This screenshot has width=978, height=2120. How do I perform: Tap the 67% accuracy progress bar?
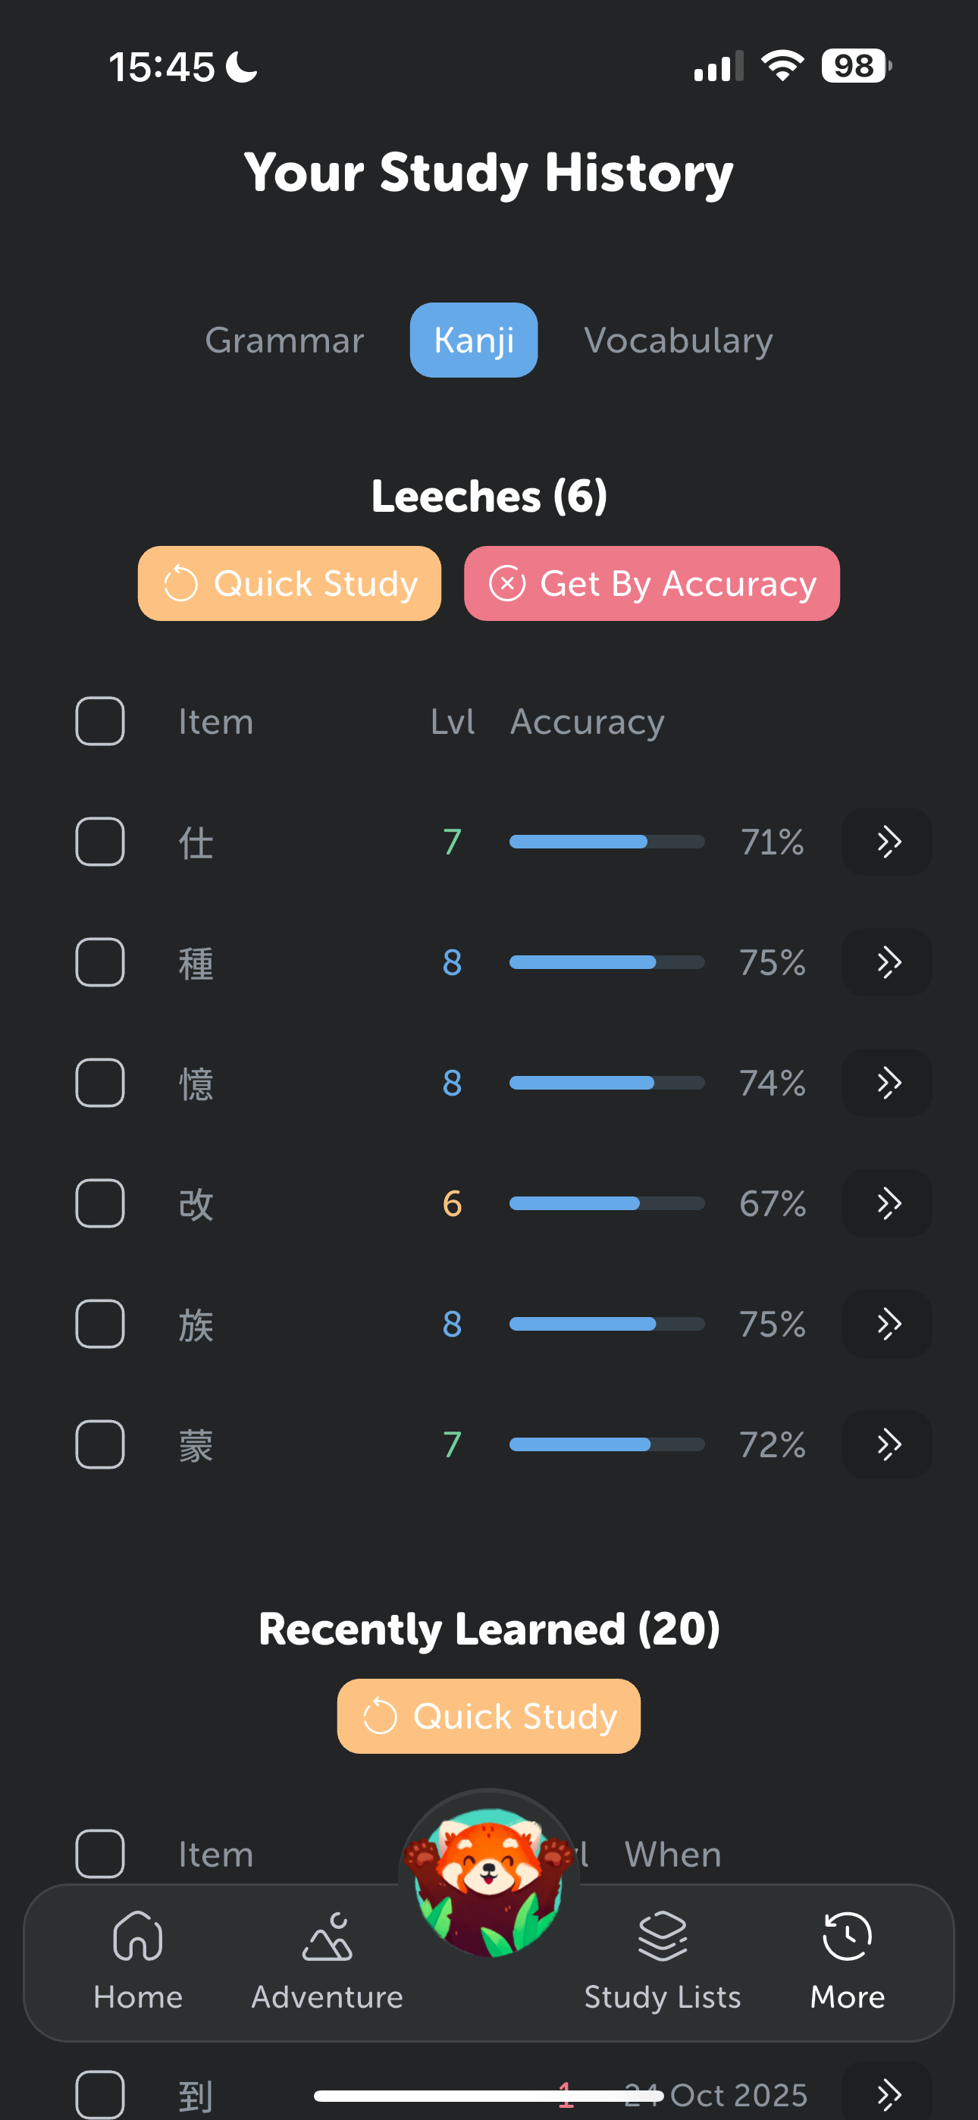tap(607, 1203)
